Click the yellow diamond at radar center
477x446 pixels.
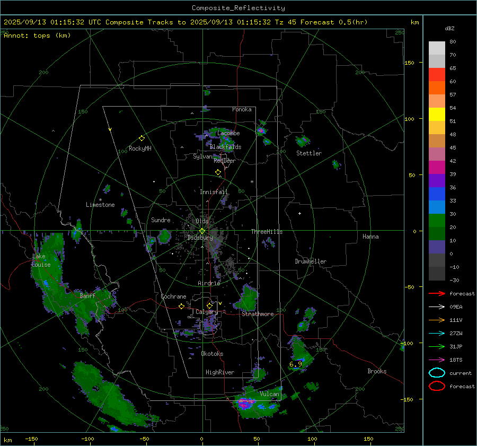pyautogui.click(x=202, y=231)
